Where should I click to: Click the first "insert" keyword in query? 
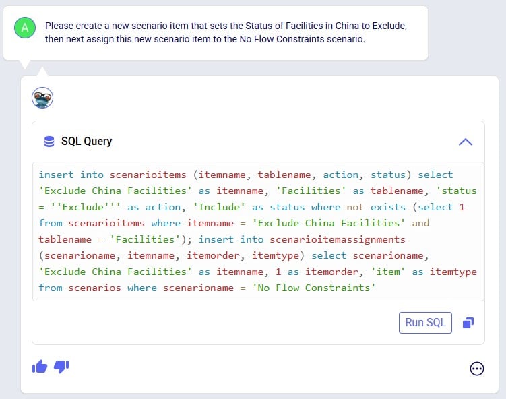[x=56, y=175]
